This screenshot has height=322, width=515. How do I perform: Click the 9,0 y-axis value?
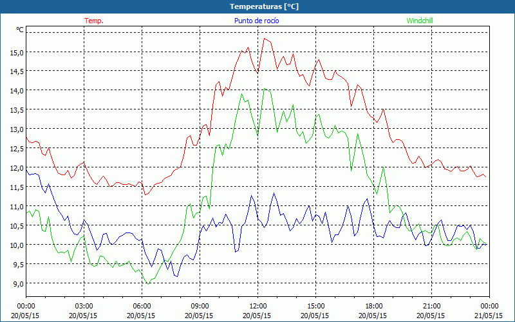19,283
